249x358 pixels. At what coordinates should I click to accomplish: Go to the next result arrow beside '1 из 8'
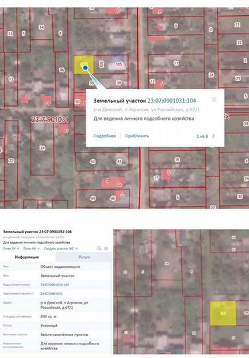click(x=214, y=136)
